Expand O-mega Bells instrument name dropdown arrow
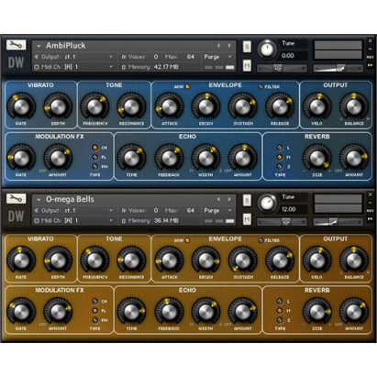Screen dimensions: 377x377 pos(39,200)
